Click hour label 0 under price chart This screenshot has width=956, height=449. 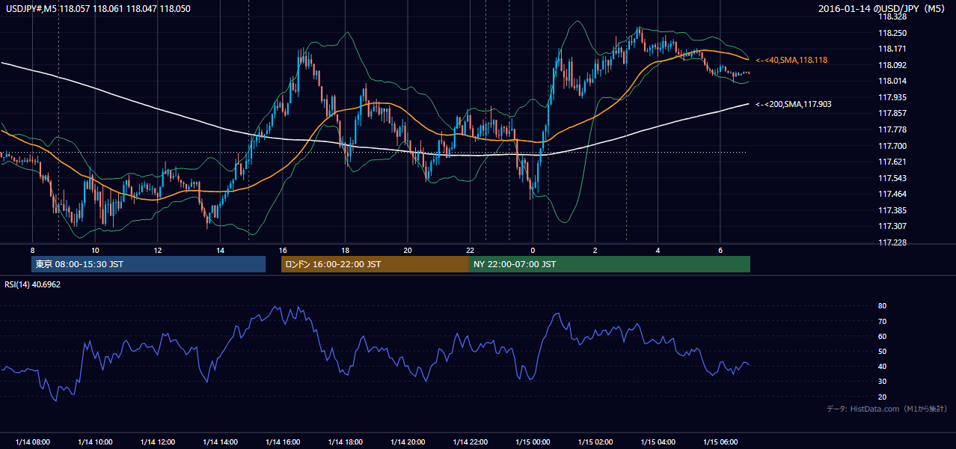tap(533, 250)
